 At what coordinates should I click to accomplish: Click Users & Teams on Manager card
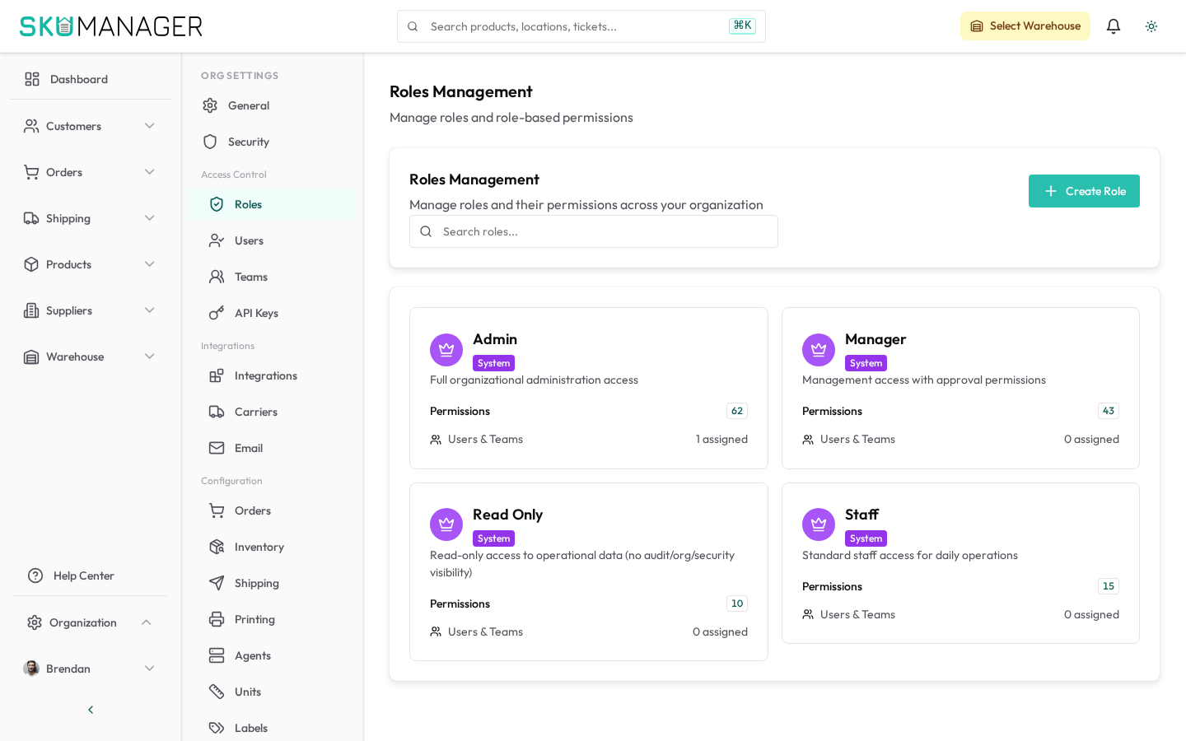857,440
